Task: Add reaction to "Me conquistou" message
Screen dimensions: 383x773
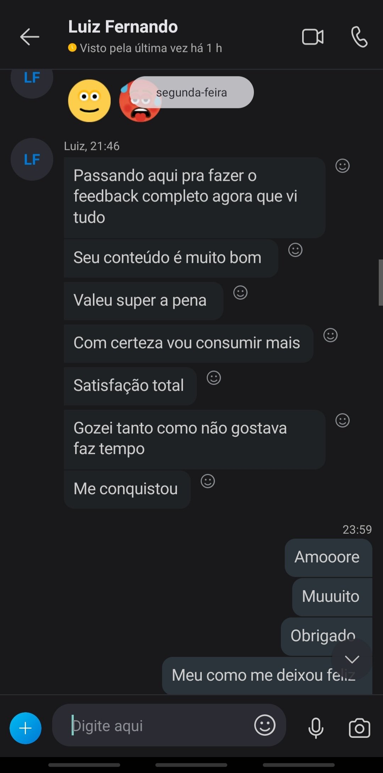Action: (x=207, y=481)
